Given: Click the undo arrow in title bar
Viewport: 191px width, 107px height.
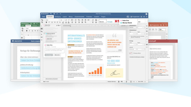Looking at the screenshot, I should coord(57,14).
